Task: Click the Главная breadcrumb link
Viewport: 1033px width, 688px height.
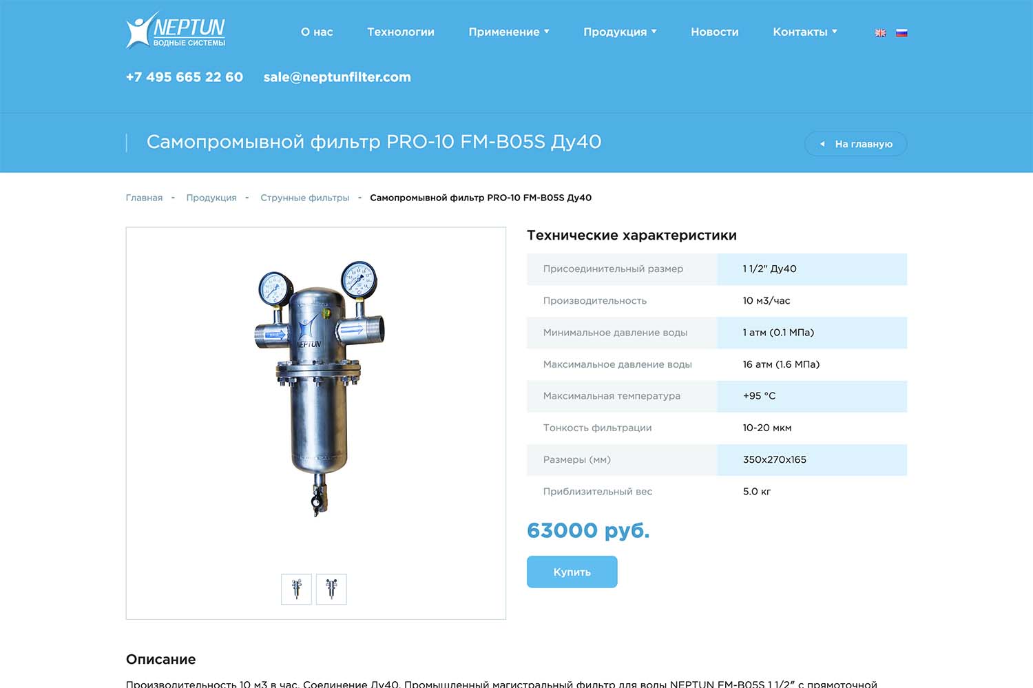Action: click(x=144, y=198)
